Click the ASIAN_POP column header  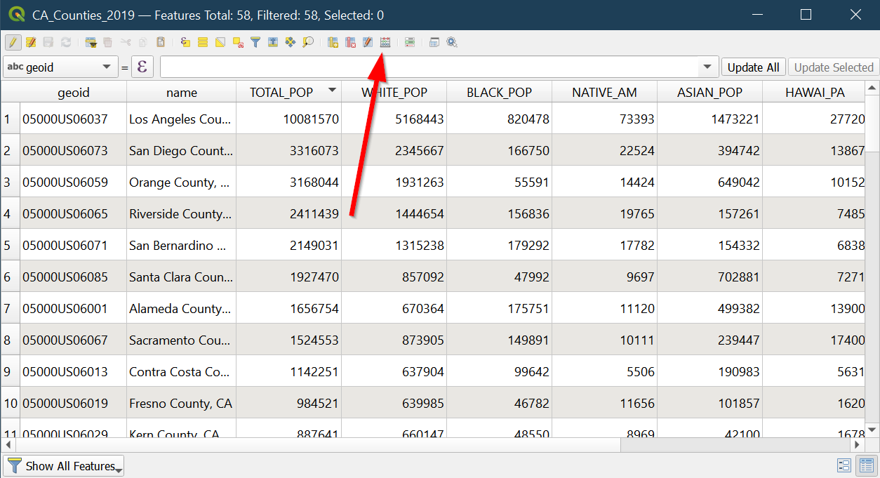[x=709, y=92]
